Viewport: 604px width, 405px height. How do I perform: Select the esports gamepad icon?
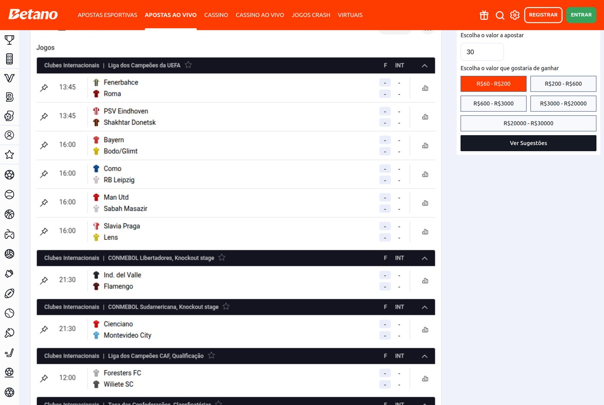pyautogui.click(x=9, y=234)
